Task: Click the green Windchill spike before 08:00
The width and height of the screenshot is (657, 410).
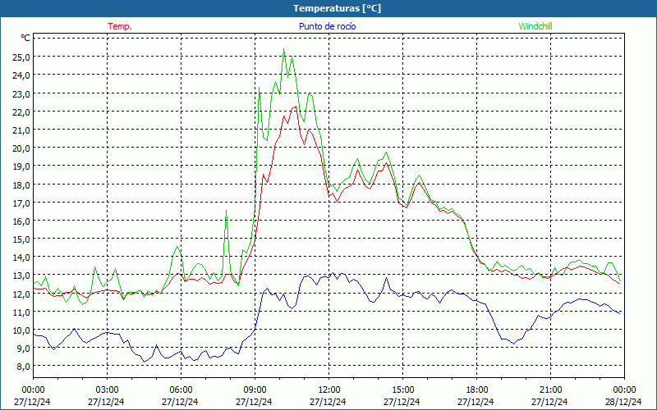Action: coord(227,211)
